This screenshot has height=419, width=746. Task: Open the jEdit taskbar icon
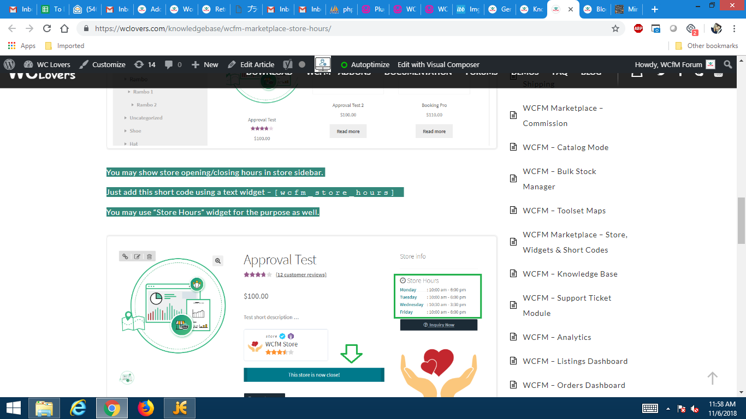pos(180,408)
